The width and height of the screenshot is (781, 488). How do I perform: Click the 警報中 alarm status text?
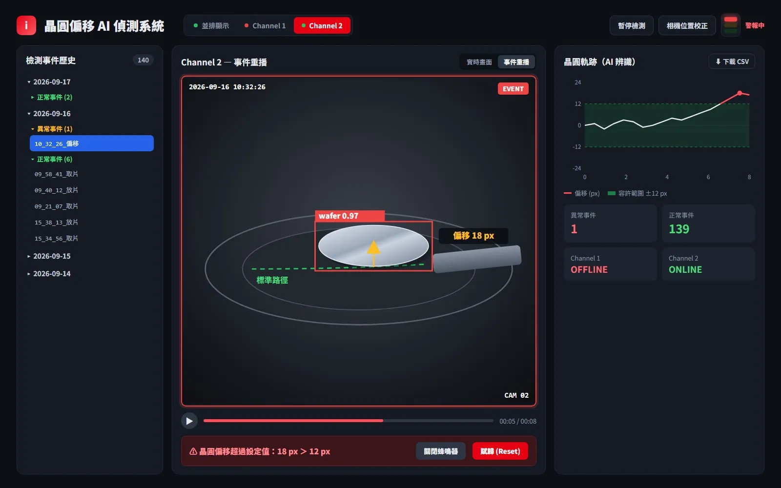pos(755,25)
